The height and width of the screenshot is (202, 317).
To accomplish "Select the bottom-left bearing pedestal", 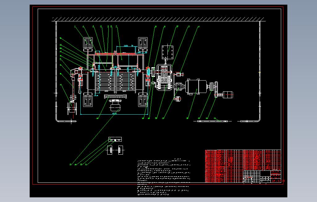I will (88, 100).
